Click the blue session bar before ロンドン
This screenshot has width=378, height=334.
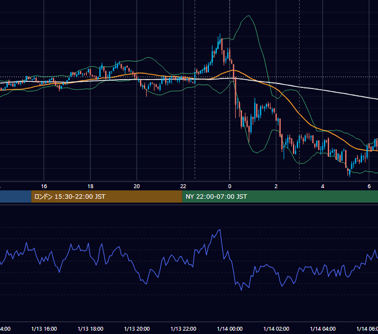coord(16,197)
